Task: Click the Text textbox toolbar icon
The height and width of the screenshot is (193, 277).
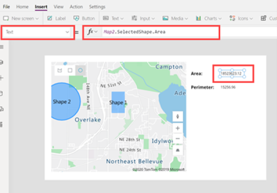Action: coord(106,18)
